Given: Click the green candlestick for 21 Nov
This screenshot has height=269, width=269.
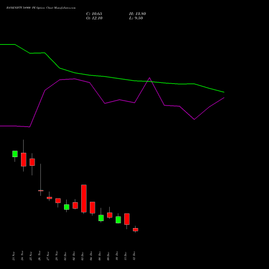Looking at the screenshot, I should tap(15, 154).
